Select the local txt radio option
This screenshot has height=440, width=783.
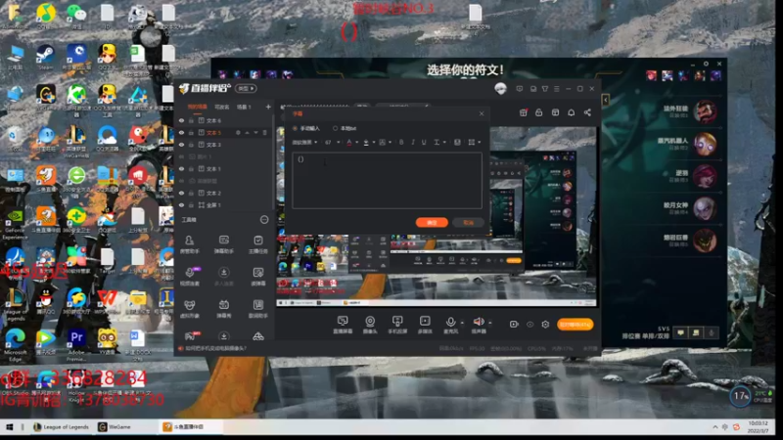point(335,129)
